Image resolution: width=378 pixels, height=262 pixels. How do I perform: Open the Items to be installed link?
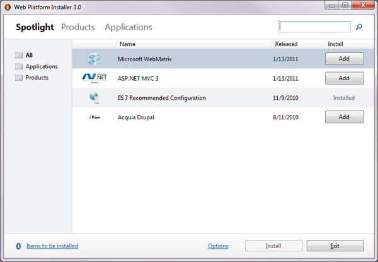click(52, 246)
